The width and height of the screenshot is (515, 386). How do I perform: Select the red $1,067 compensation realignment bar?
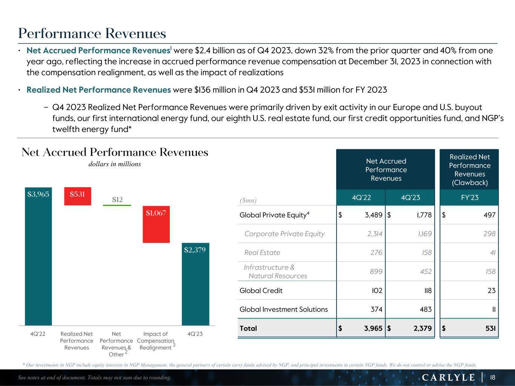click(156, 224)
